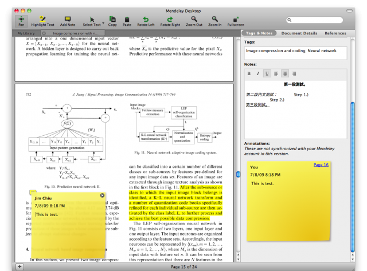
Task: Switch to the My Library tab
Action: click(26, 33)
